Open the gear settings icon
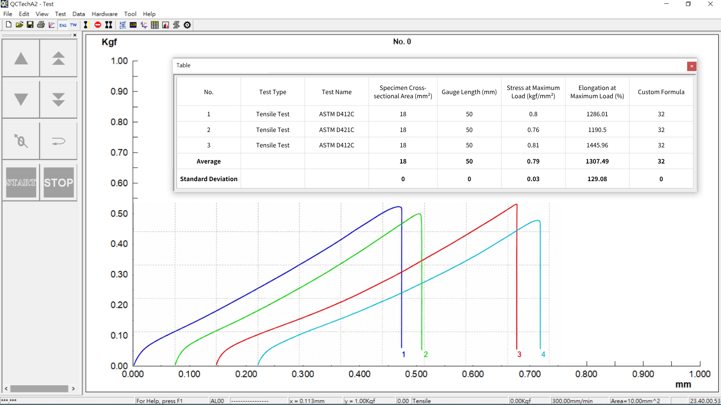The image size is (721, 405). click(x=187, y=25)
